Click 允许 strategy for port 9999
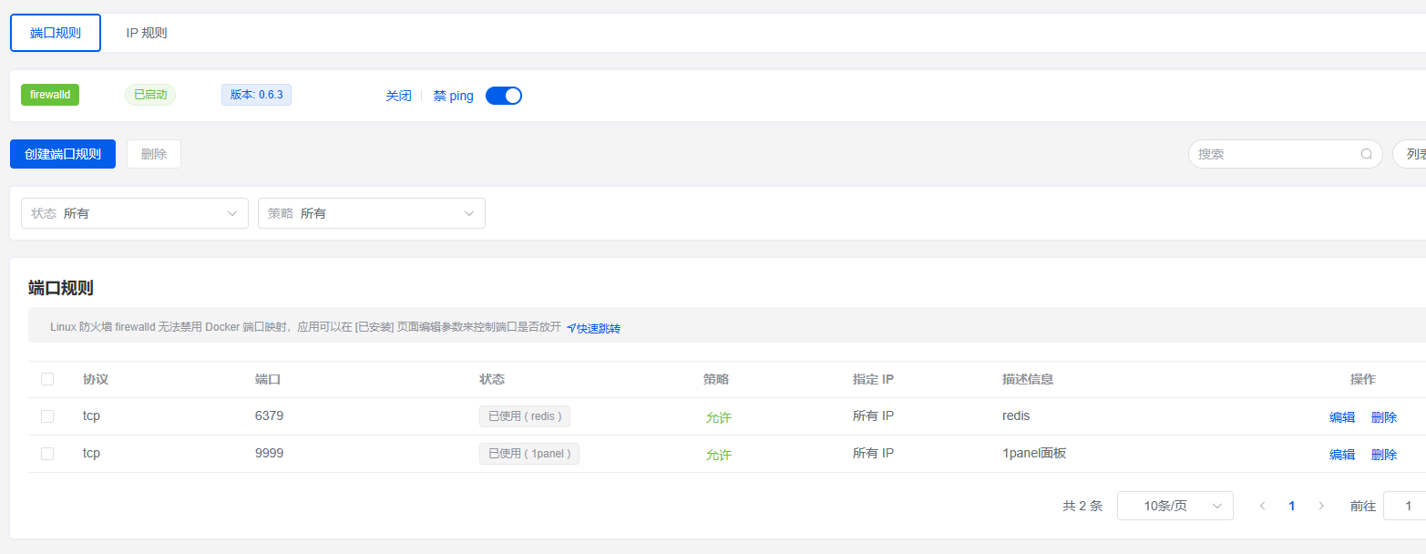The image size is (1426, 554). click(719, 455)
